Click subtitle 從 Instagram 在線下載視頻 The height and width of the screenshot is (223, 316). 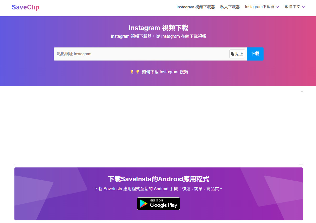tap(181, 36)
